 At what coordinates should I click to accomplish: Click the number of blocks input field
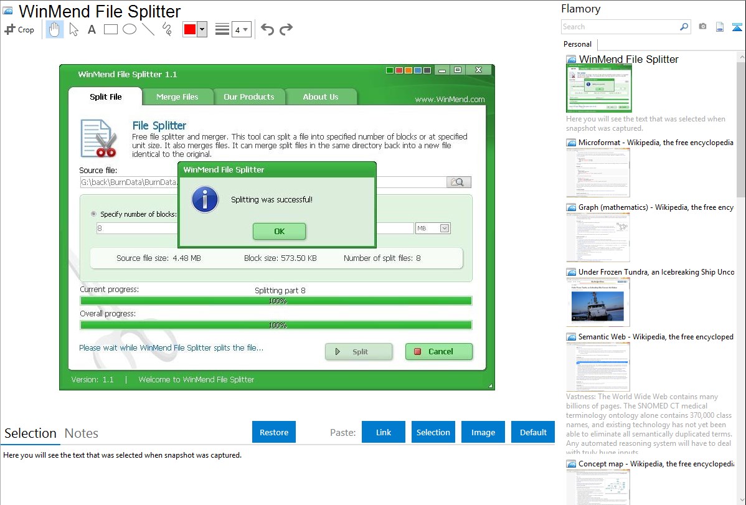tap(136, 229)
